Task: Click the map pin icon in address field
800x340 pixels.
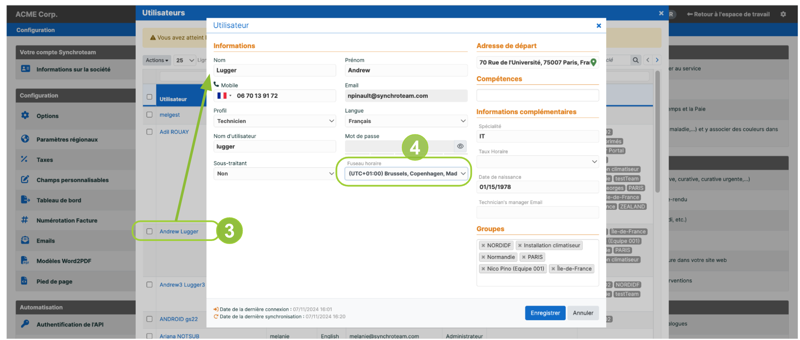Action: coord(593,62)
